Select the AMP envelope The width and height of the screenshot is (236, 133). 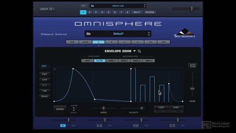[87, 61]
